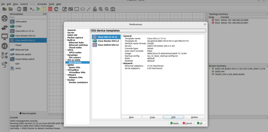Select Docker containers in preferences tree

[78, 82]
